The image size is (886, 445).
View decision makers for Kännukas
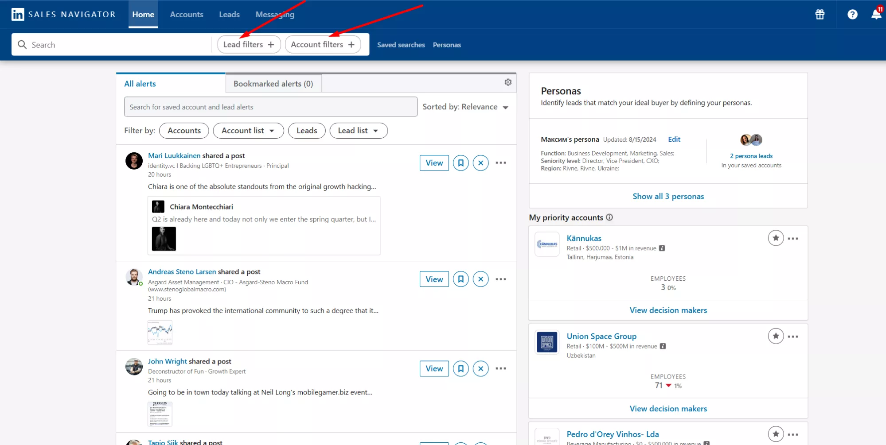[668, 310]
